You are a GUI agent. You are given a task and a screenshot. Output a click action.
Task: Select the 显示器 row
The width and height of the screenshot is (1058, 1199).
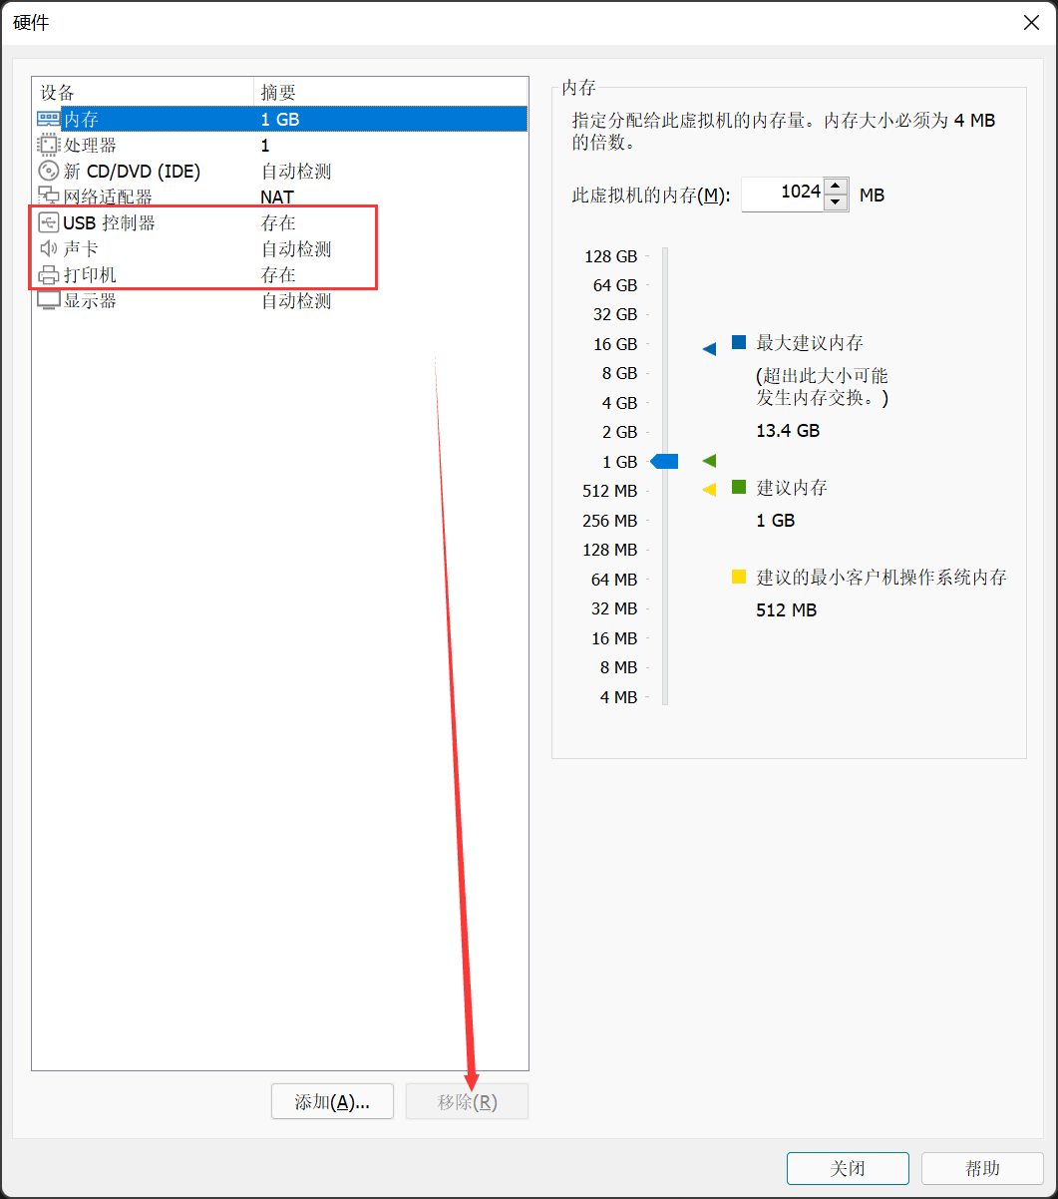[280, 300]
